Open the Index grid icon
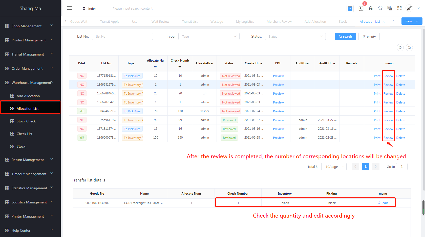Viewport: 425px width, 237px height. (84, 9)
